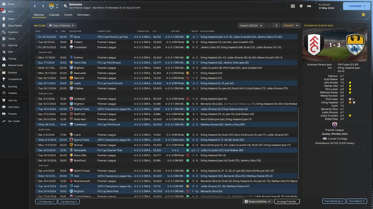Click the Premier League logo in match panel
Image resolution: width=373 pixels, height=209 pixels.
[x=335, y=125]
